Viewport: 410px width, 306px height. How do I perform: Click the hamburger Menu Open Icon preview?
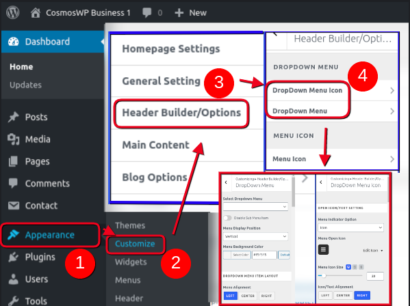click(x=323, y=250)
